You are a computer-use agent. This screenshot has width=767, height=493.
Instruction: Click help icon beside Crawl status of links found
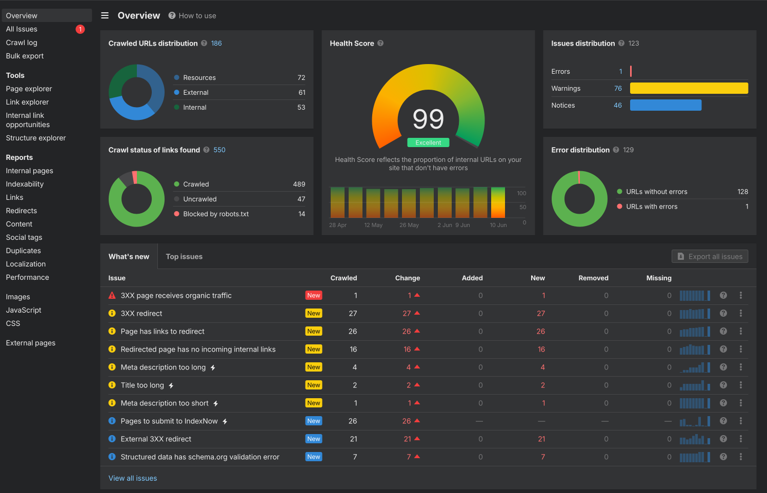(206, 150)
